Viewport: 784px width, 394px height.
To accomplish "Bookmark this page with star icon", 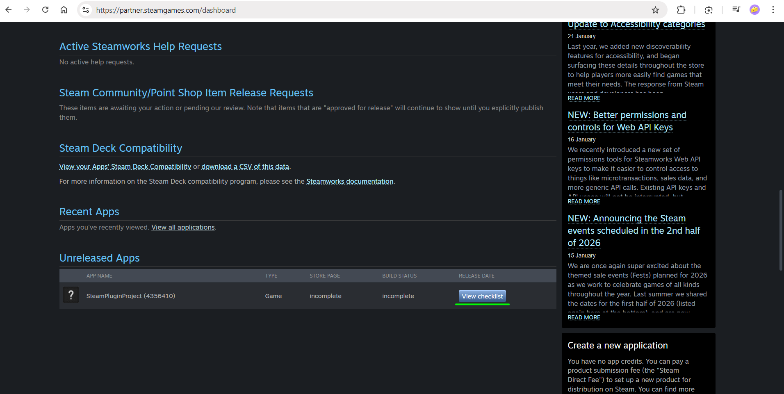I will tap(655, 10).
